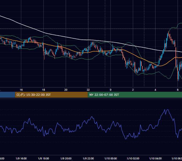This screenshot has height=161, width=182.
Task: Click the 1/9 22:00 time label
Action: pos(88,158)
